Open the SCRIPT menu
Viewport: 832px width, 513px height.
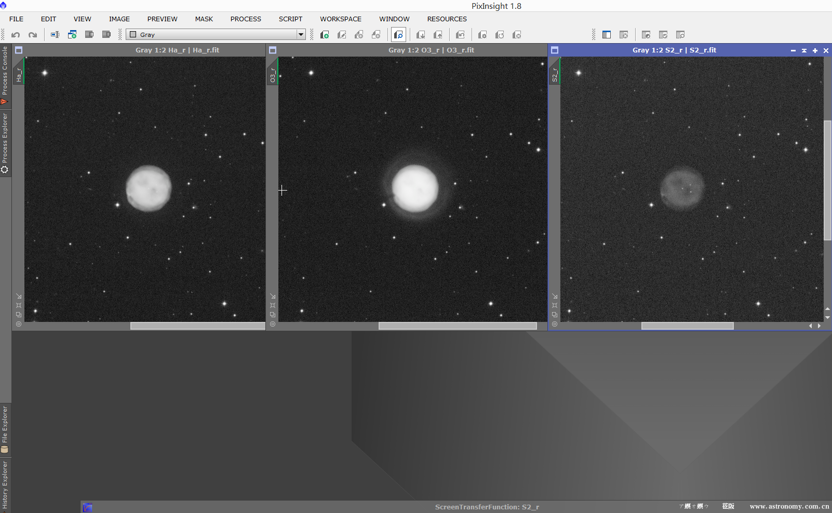(x=290, y=19)
